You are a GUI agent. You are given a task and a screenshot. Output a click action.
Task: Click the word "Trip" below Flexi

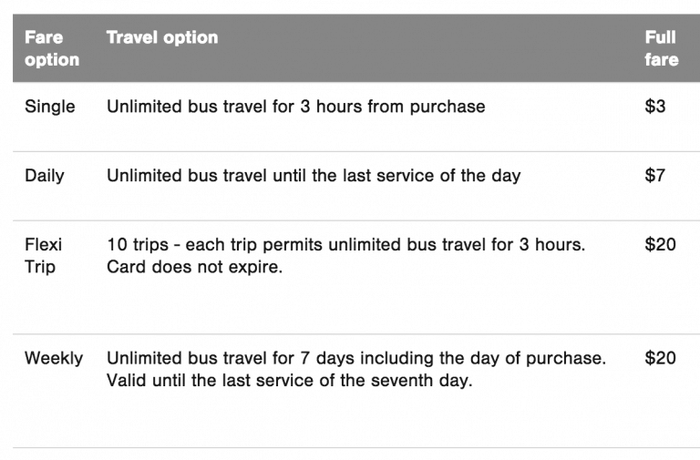40,267
